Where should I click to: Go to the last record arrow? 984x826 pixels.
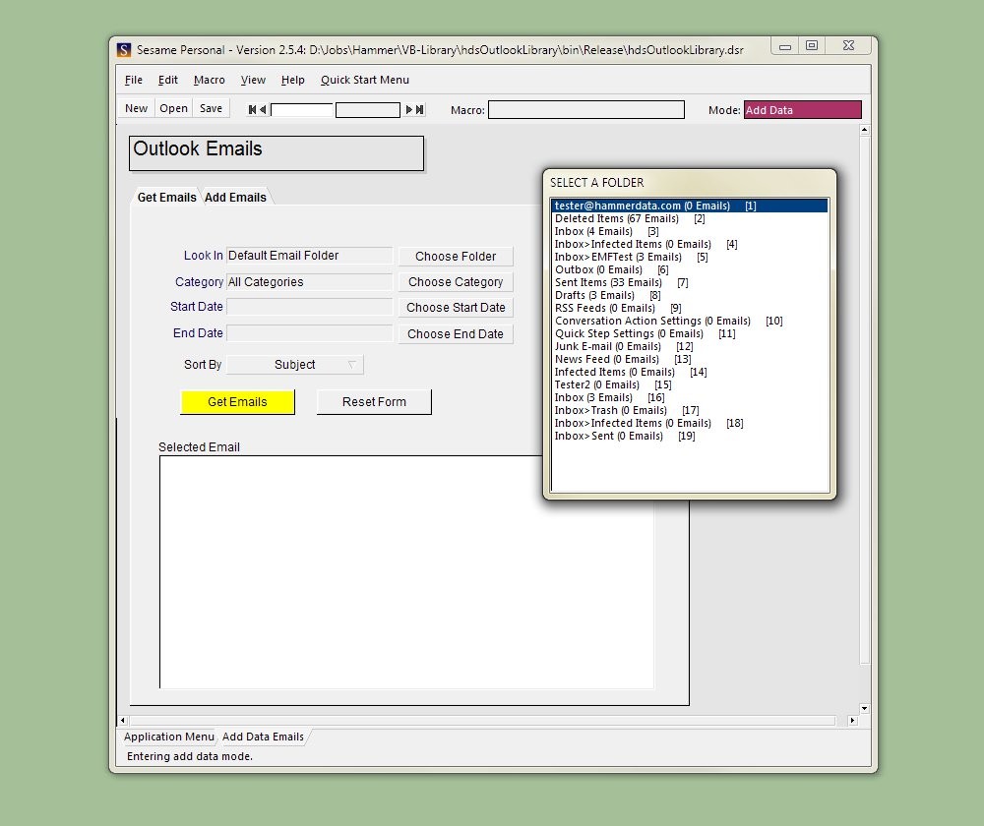420,110
